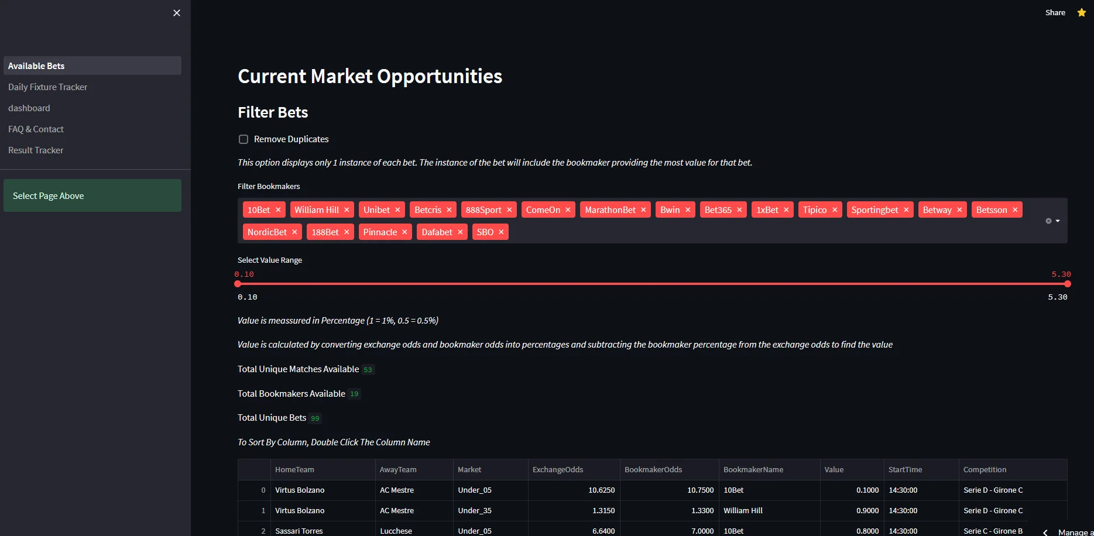Remove the William Hill filter tag

347,210
